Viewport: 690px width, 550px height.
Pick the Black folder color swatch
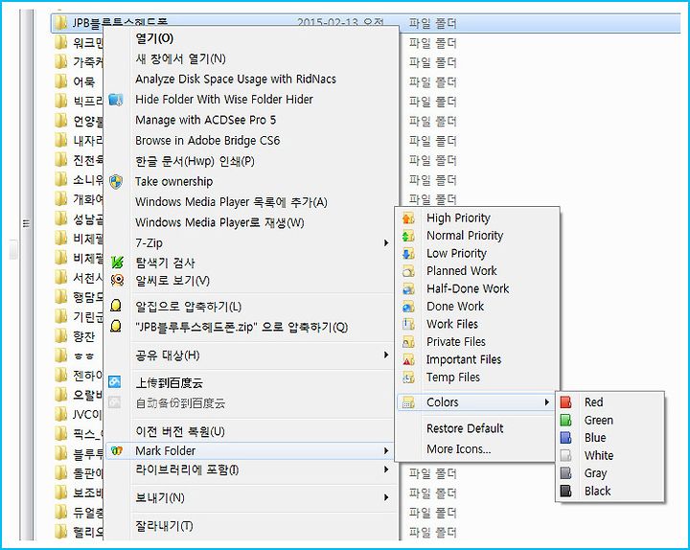click(x=566, y=491)
